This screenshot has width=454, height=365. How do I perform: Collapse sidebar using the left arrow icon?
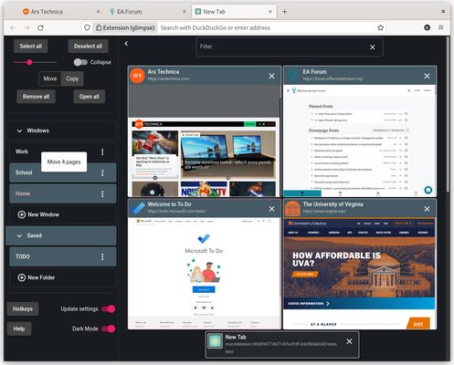coord(126,44)
